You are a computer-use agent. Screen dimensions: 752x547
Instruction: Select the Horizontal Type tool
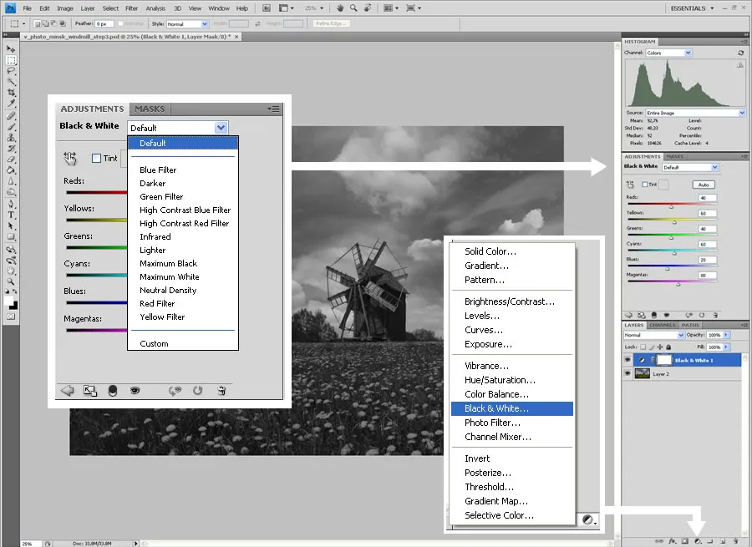[11, 215]
